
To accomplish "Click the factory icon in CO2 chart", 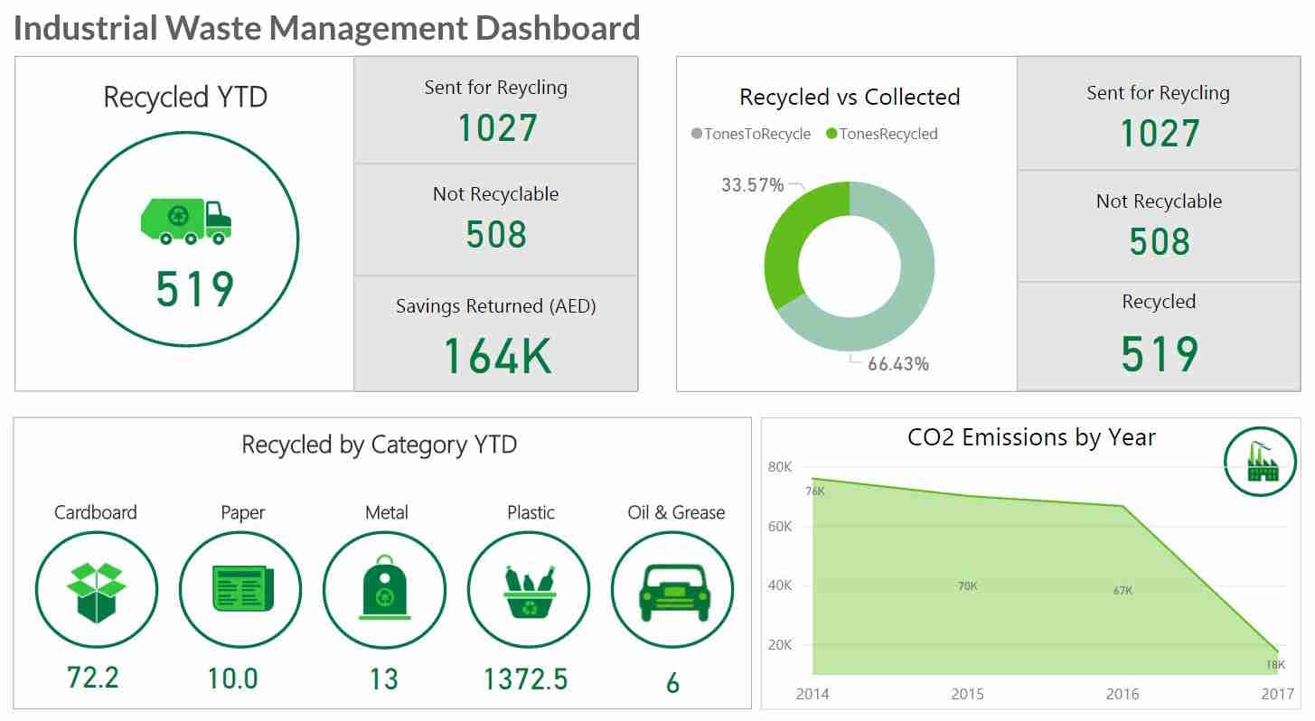I will click(x=1259, y=461).
